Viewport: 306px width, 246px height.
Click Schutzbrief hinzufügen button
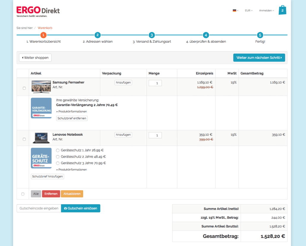tap(48, 176)
